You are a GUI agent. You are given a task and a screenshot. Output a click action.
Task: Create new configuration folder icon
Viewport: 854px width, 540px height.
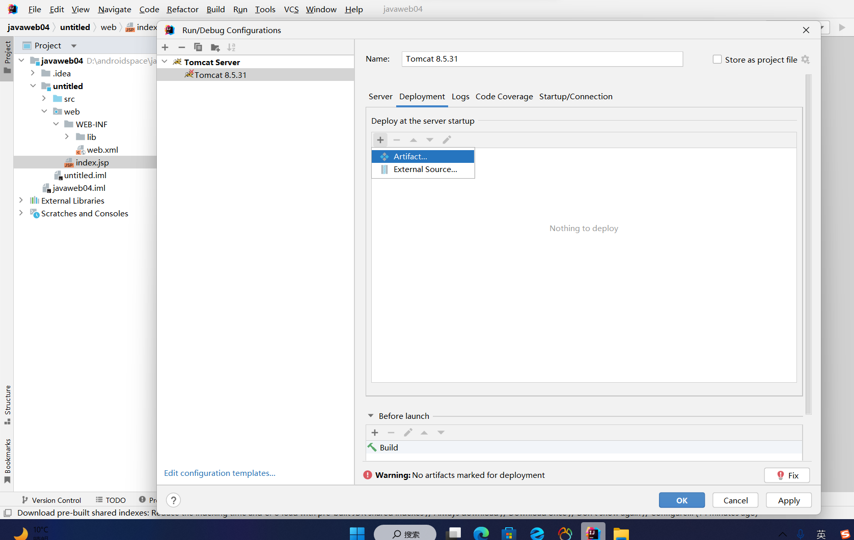[x=215, y=47]
